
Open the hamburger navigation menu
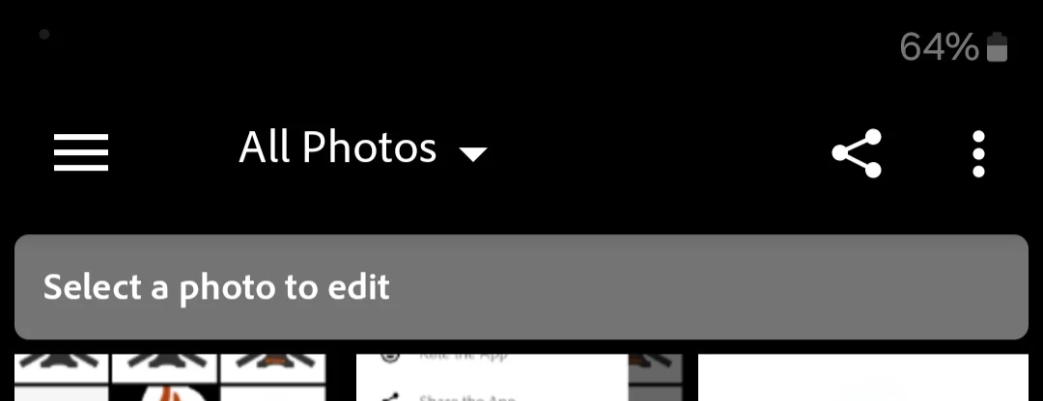81,152
